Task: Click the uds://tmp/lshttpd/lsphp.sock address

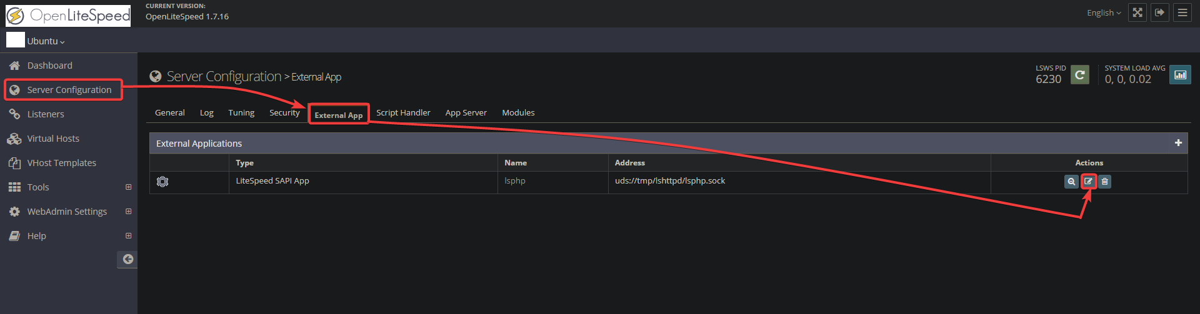Action: [670, 181]
